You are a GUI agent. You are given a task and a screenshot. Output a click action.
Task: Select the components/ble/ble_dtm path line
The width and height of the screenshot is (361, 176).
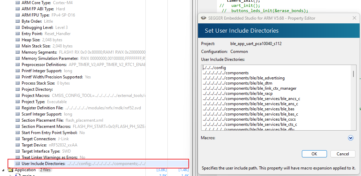(238, 83)
